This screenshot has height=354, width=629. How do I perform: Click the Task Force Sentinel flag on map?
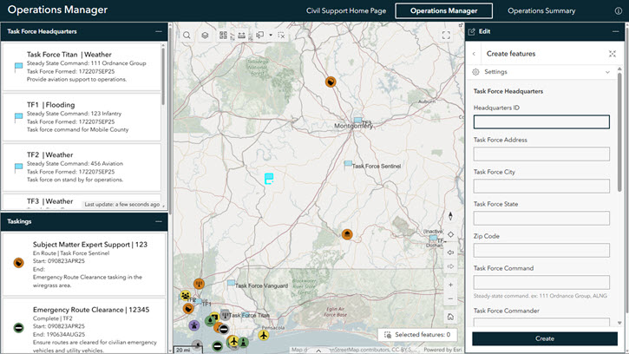click(348, 164)
